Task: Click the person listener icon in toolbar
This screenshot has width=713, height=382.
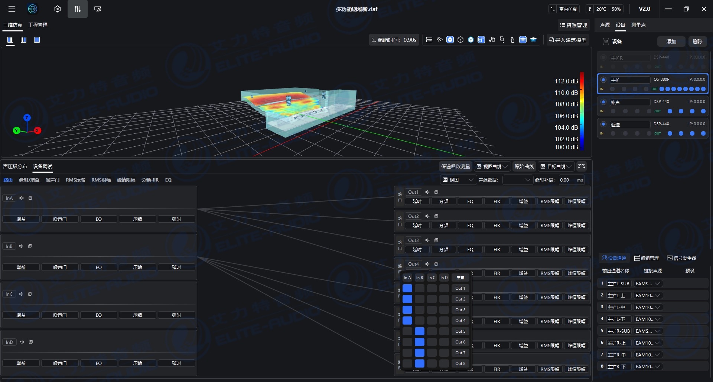Action: 512,40
